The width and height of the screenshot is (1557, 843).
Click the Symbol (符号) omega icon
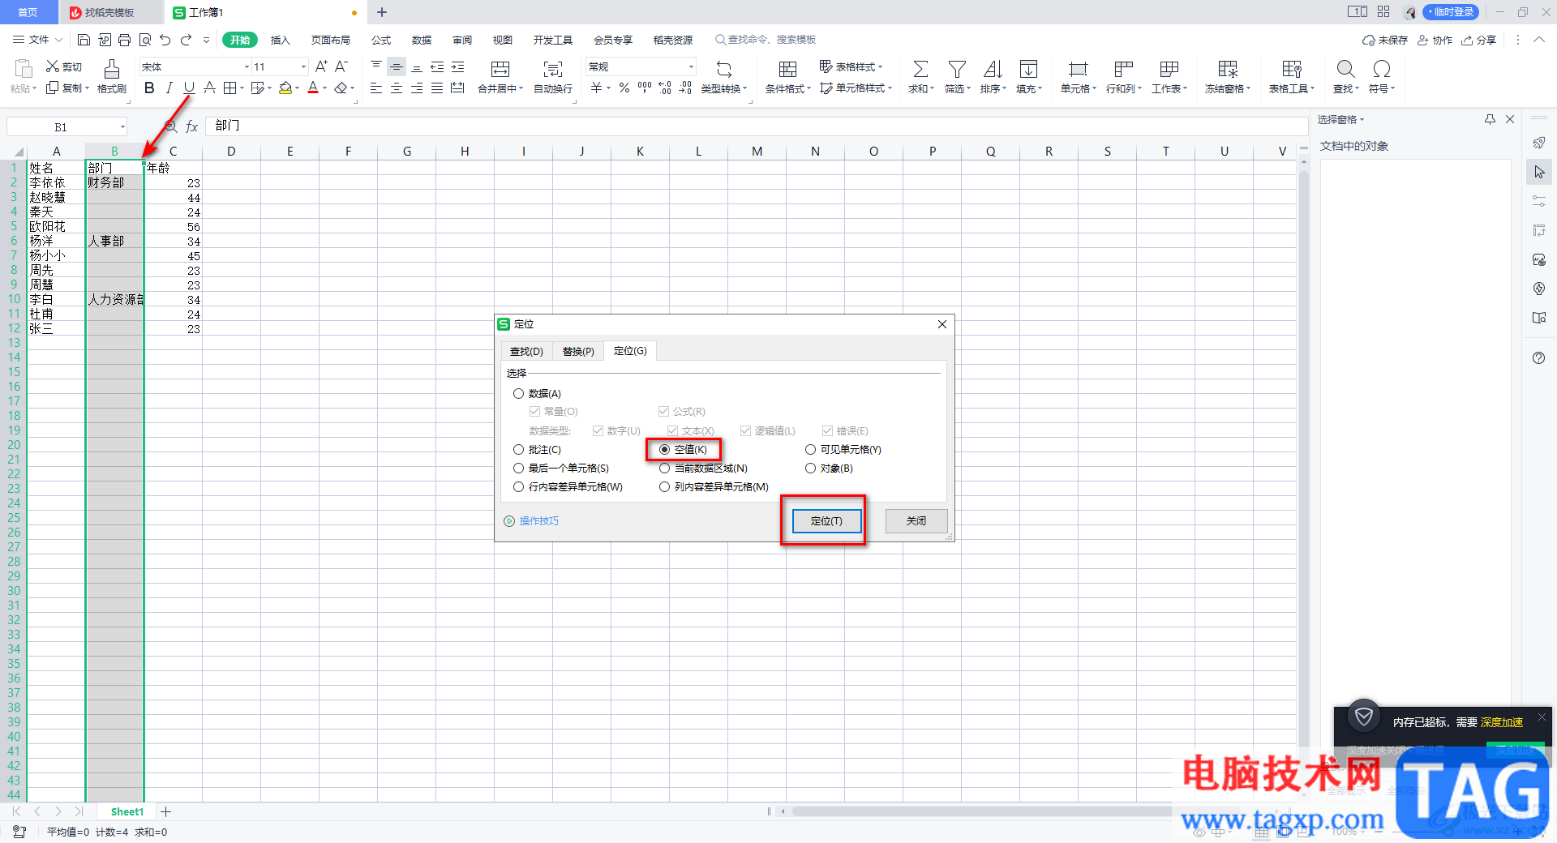(1382, 69)
